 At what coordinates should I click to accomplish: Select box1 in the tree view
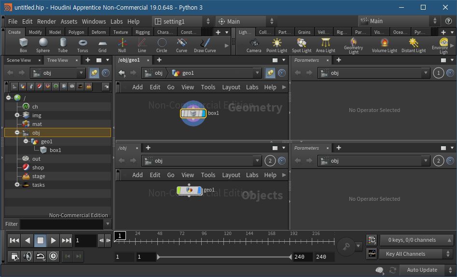coord(55,150)
